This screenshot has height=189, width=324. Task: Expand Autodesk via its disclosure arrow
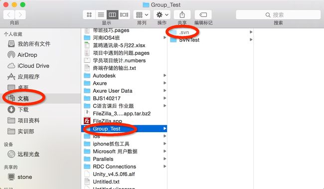(x=164, y=75)
